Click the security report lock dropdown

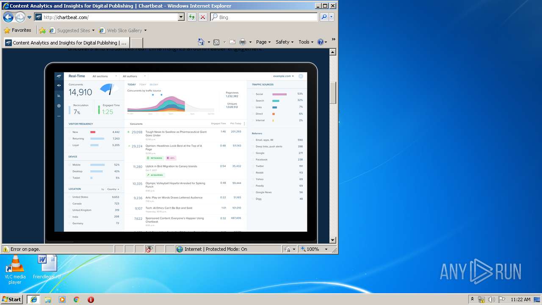[290, 249]
